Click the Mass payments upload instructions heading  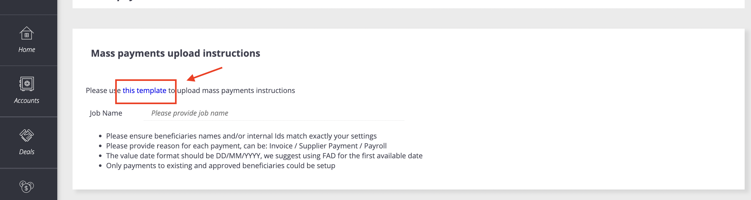[x=176, y=53]
